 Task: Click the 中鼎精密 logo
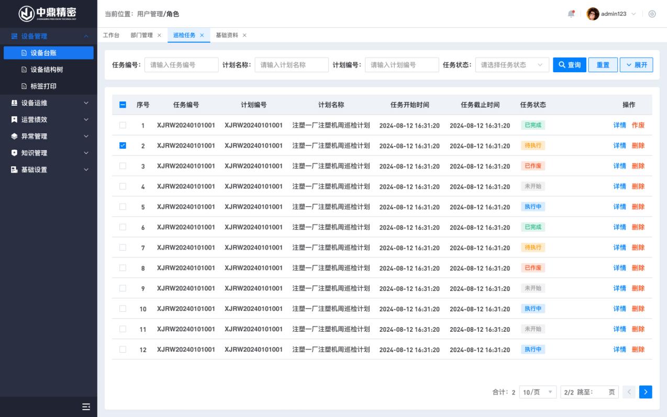pyautogui.click(x=48, y=14)
